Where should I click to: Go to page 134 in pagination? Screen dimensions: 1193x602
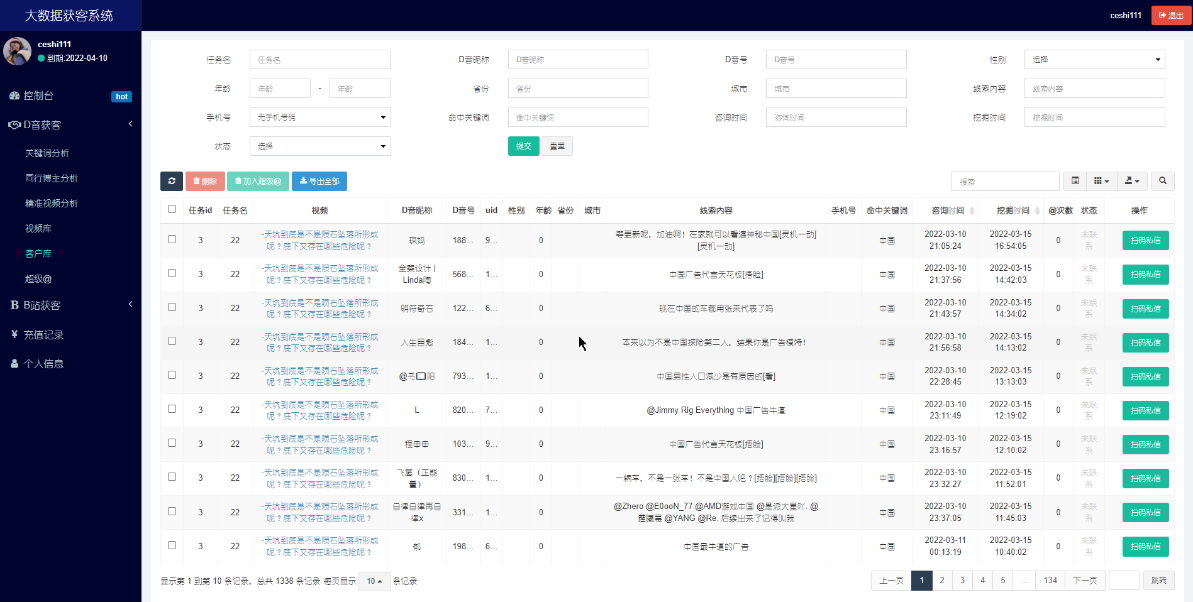(x=1050, y=581)
